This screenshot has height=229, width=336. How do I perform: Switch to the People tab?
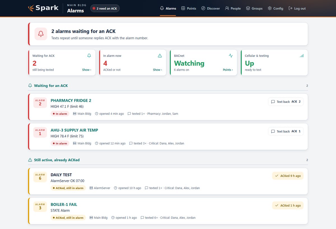(x=233, y=8)
